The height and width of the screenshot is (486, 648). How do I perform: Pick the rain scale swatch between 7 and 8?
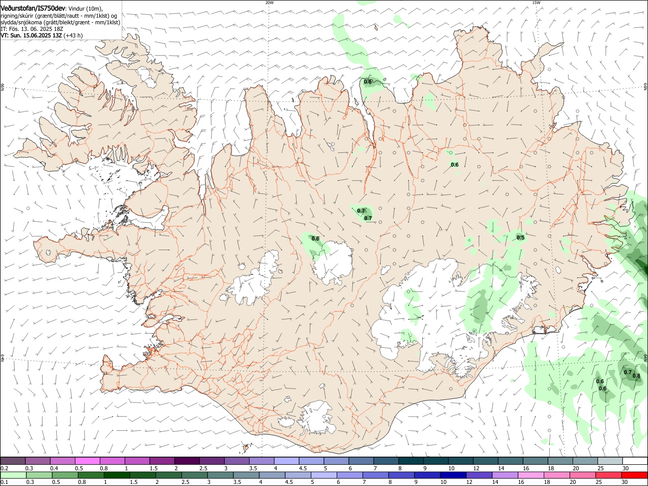coord(376,475)
